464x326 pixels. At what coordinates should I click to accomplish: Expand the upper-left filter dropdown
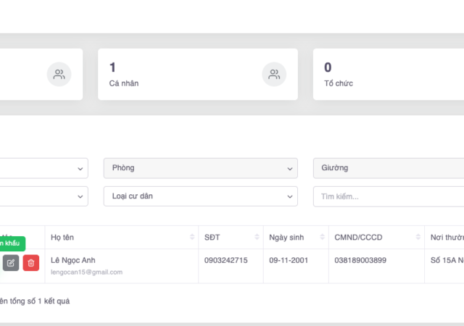click(43, 168)
